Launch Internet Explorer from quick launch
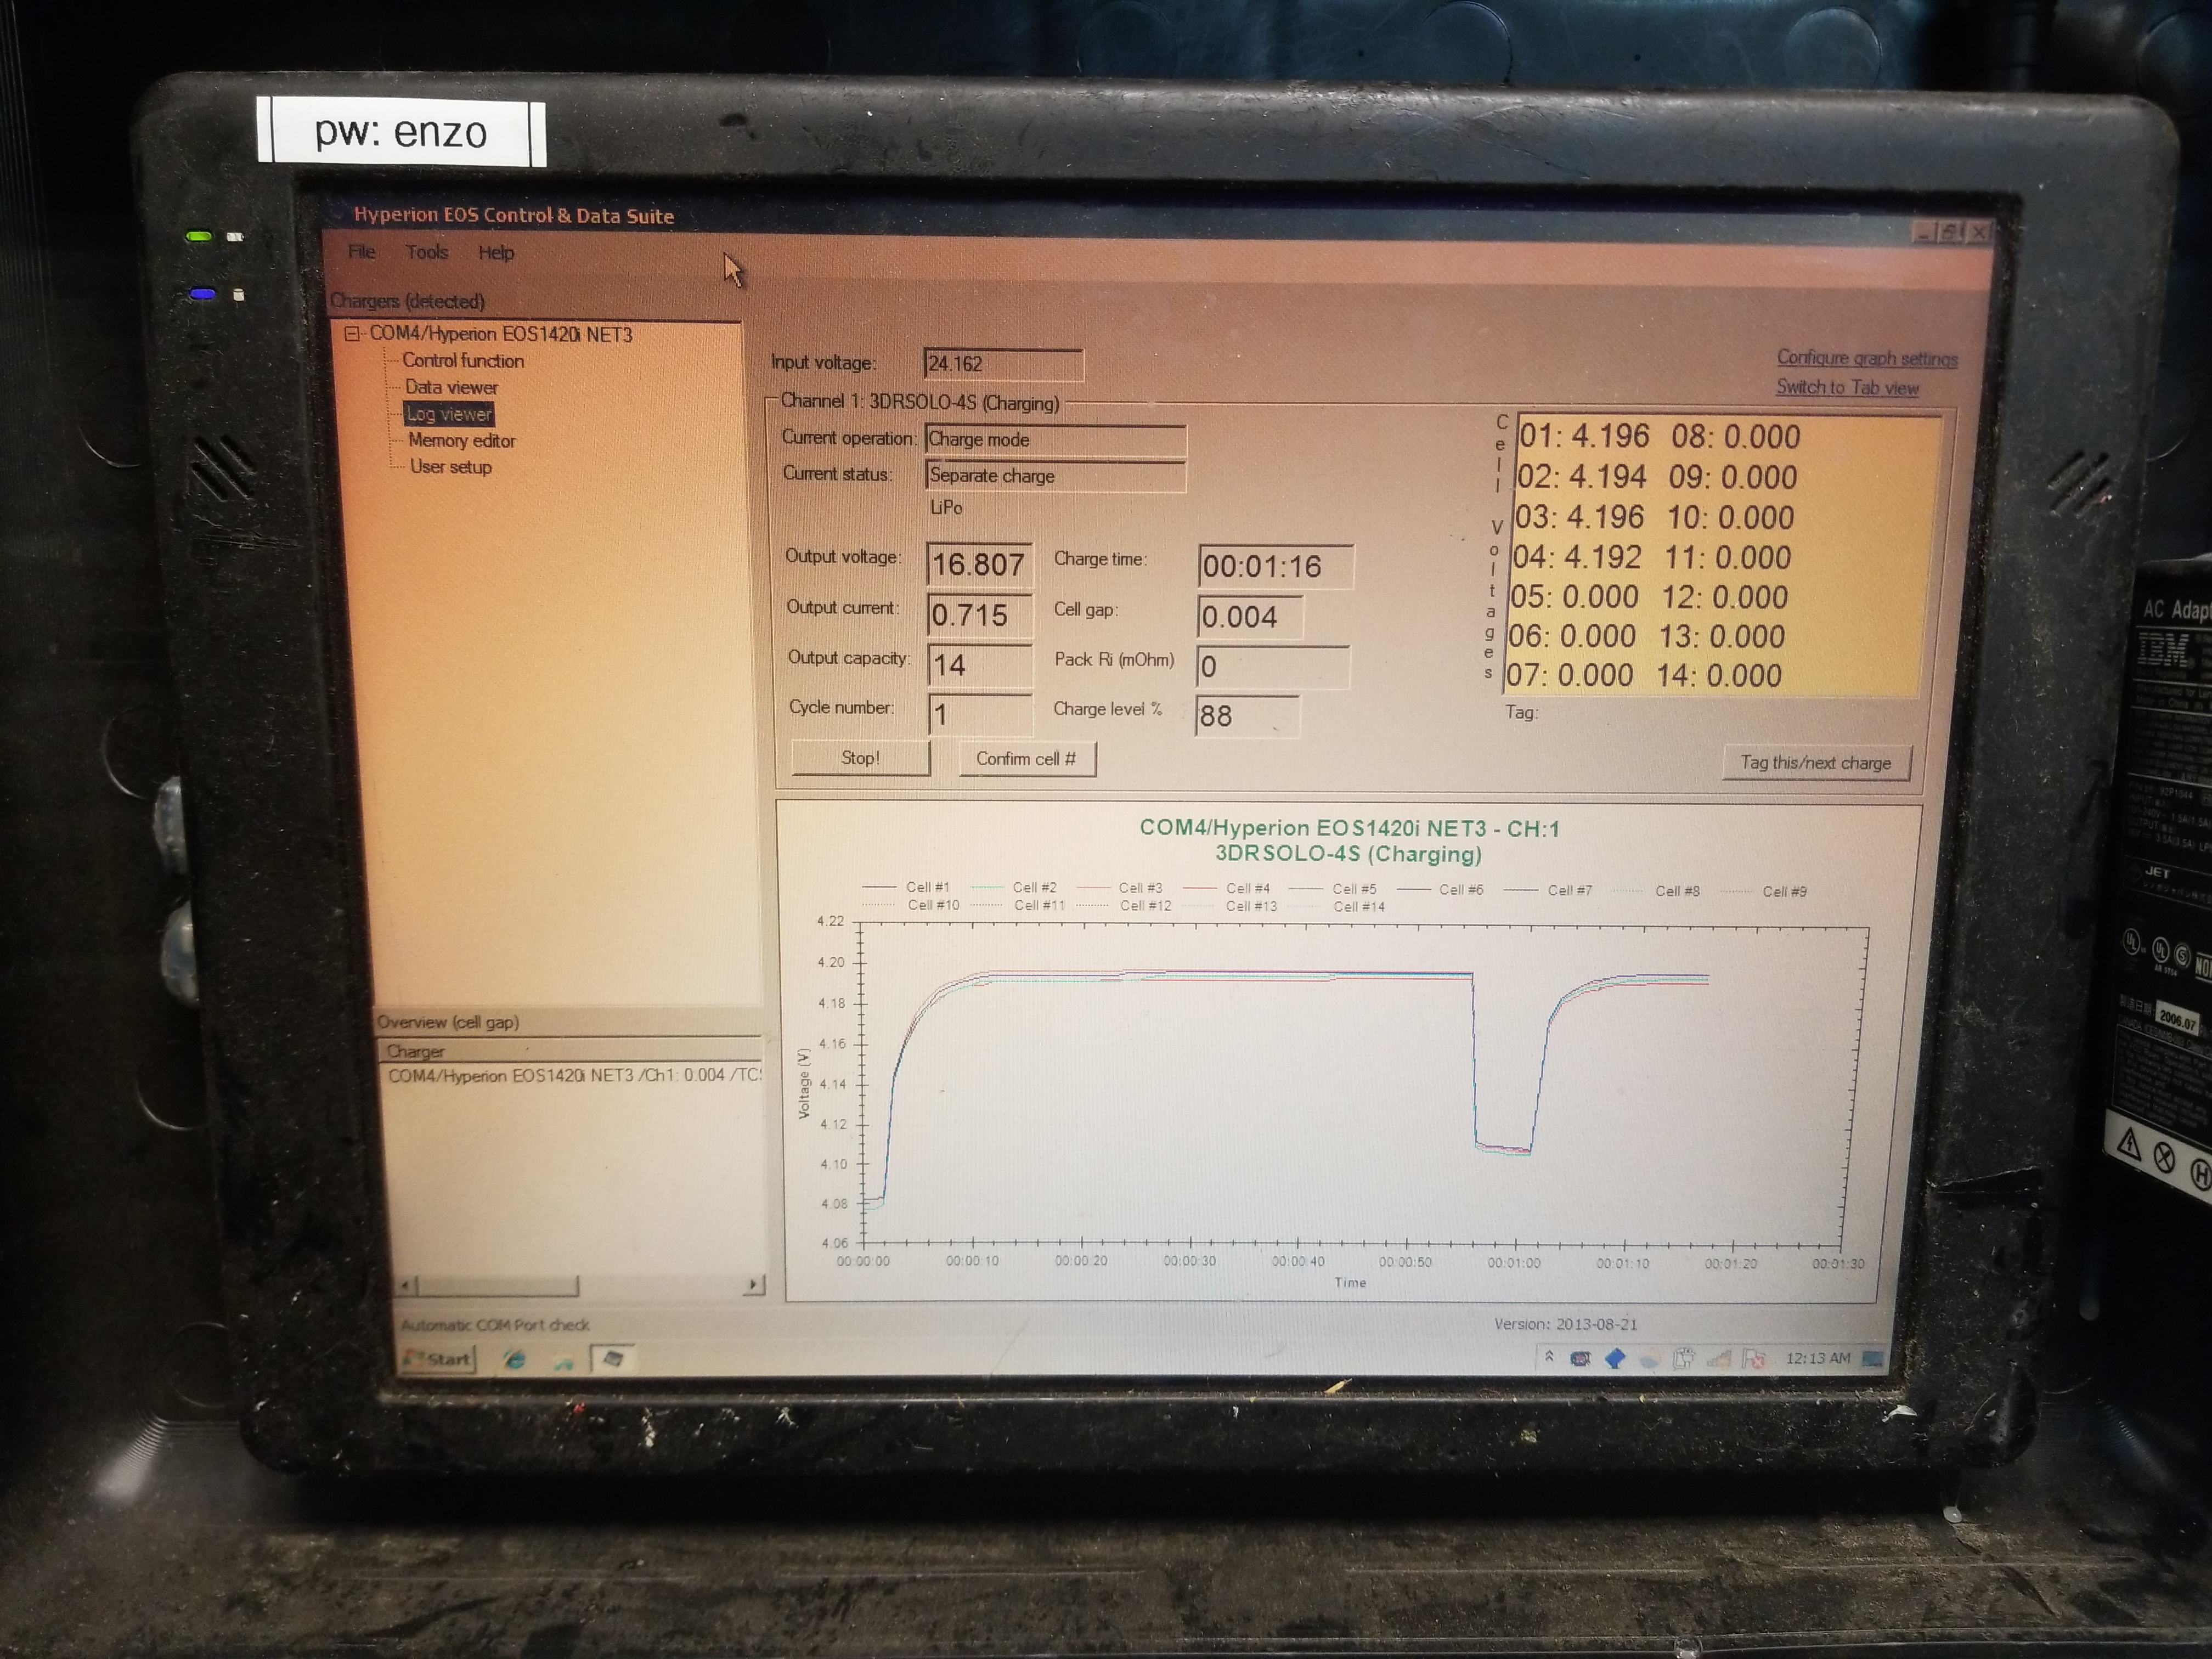The image size is (2212, 1659). [x=514, y=1359]
